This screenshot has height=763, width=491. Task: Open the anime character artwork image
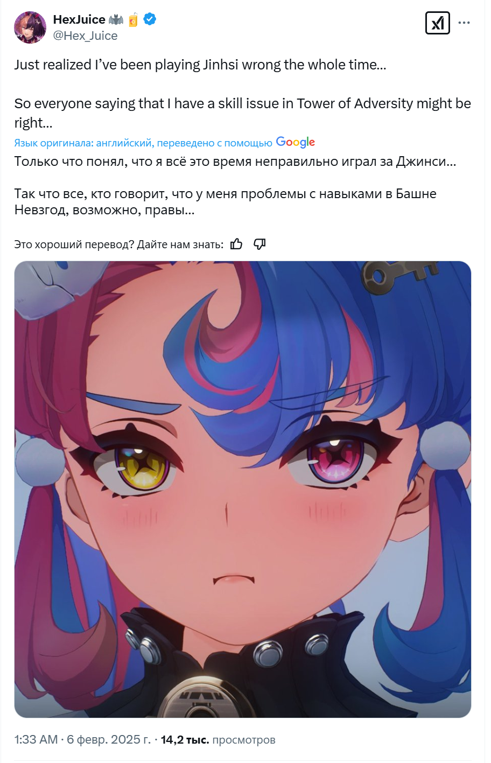point(243,489)
